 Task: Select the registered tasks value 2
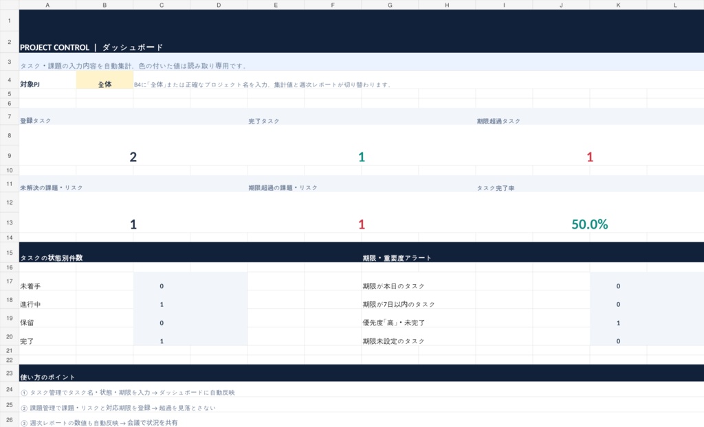point(133,157)
